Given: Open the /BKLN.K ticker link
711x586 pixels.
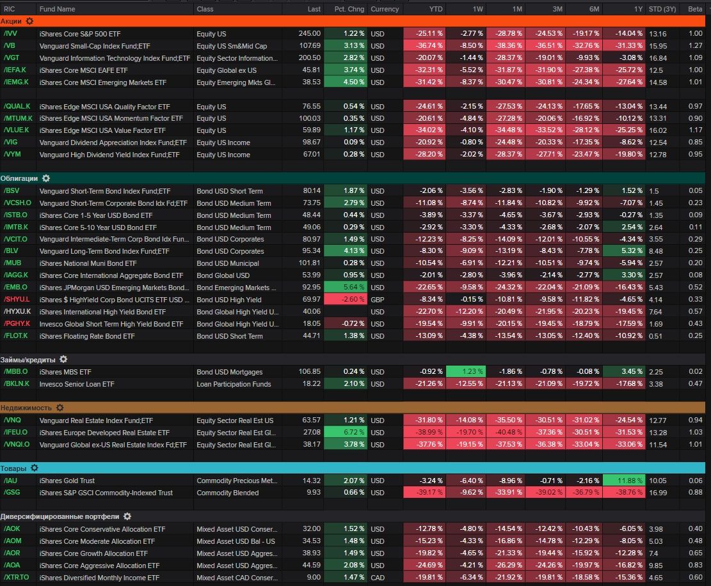Looking at the screenshot, I should [17, 383].
